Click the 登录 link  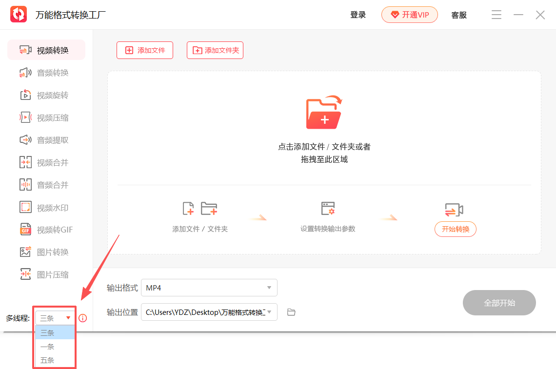tap(358, 15)
